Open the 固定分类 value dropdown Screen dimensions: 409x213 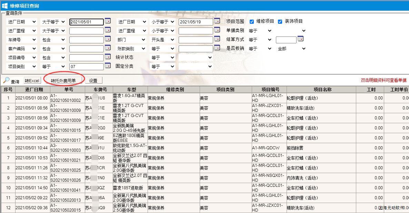(x=195, y=66)
